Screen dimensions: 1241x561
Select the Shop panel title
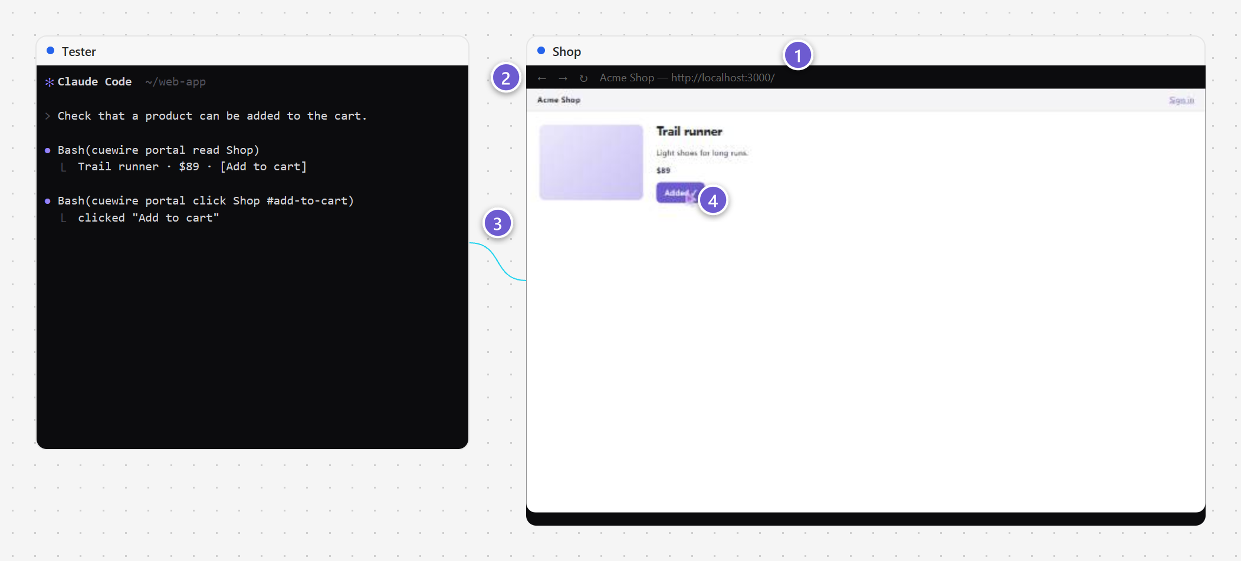[567, 52]
